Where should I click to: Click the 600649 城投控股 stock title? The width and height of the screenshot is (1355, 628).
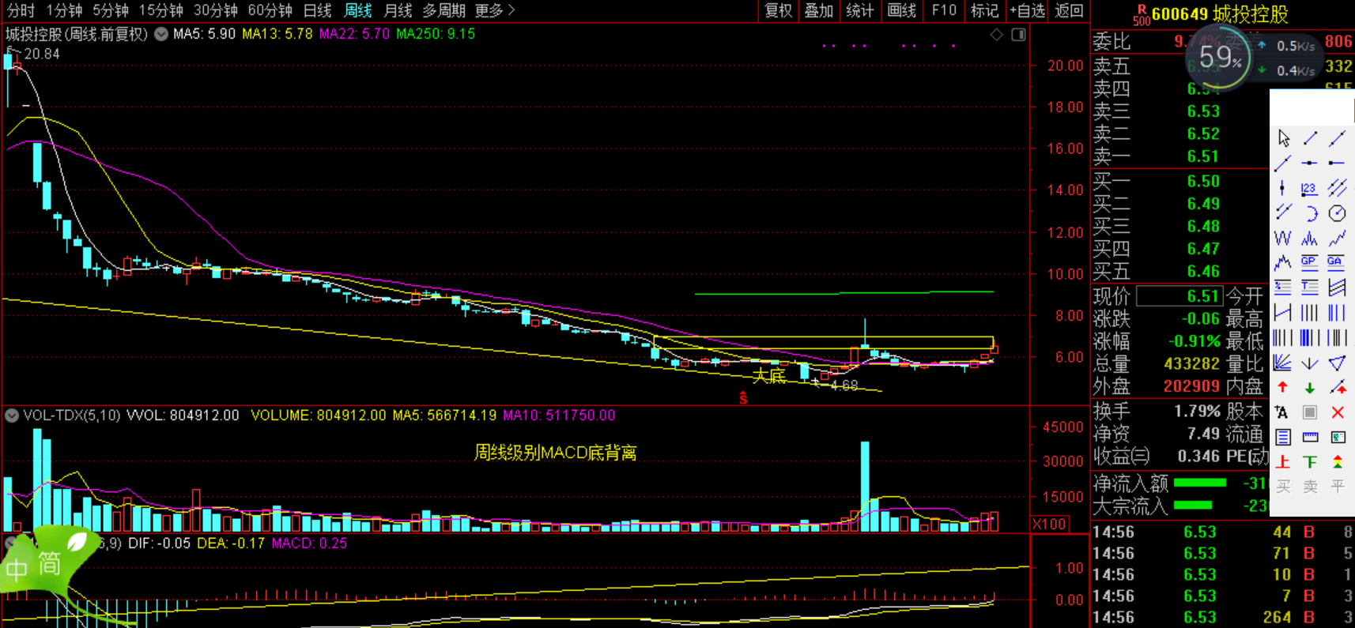(1220, 14)
